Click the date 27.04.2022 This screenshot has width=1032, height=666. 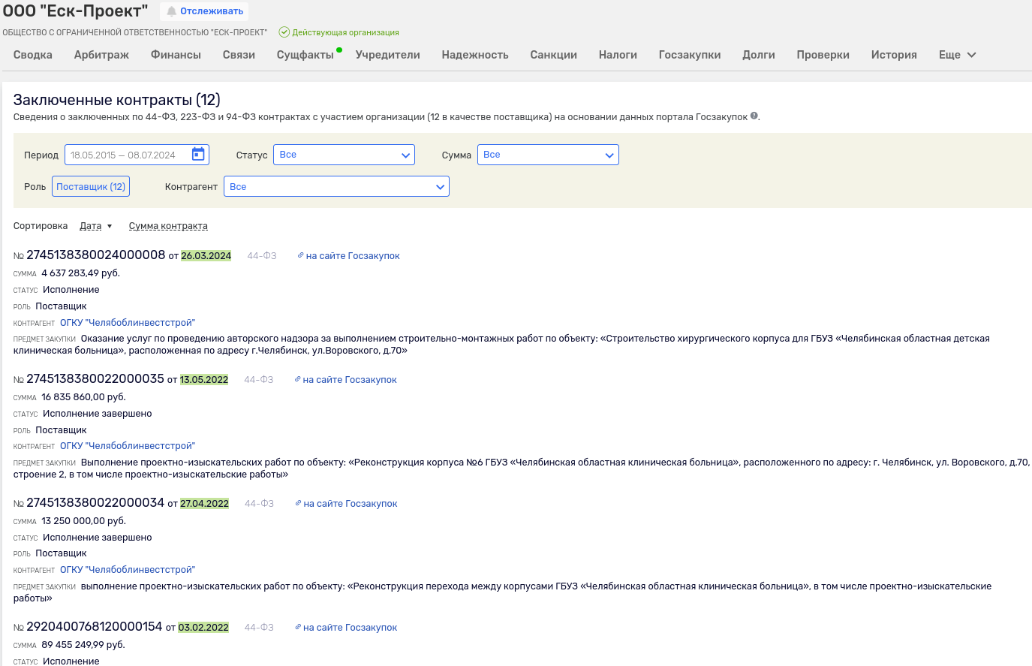pyautogui.click(x=205, y=504)
